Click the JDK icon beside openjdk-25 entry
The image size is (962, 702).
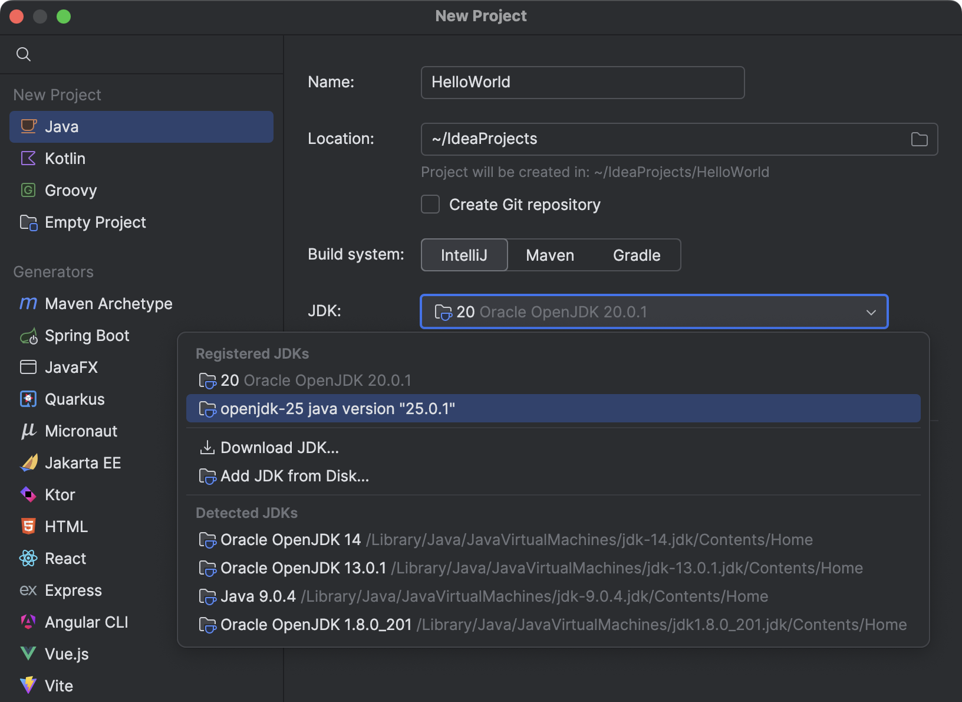(207, 409)
